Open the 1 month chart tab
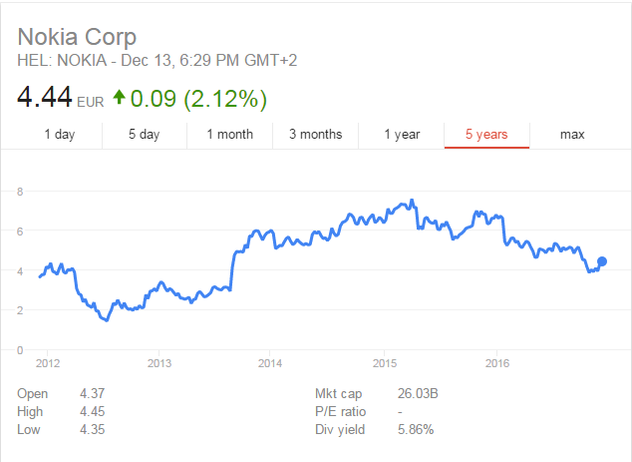Screen dimensions: 632x462 point(229,134)
